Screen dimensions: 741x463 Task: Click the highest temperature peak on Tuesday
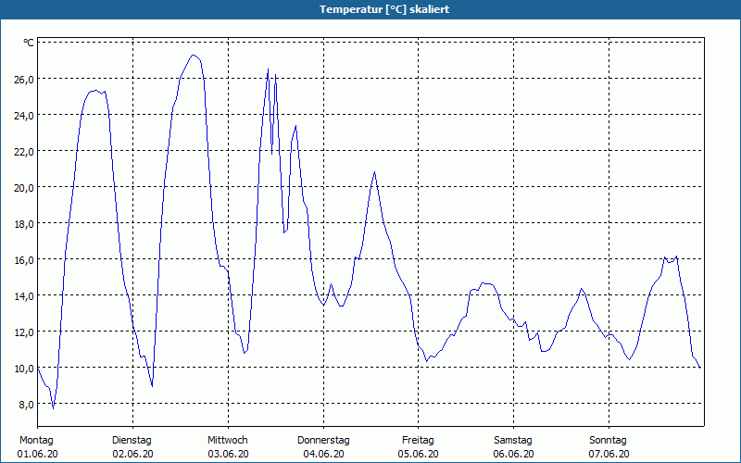193,56
